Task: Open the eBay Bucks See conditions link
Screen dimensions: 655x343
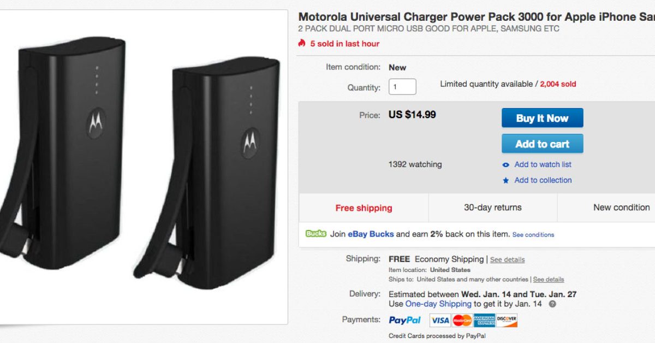Action: pyautogui.click(x=533, y=235)
